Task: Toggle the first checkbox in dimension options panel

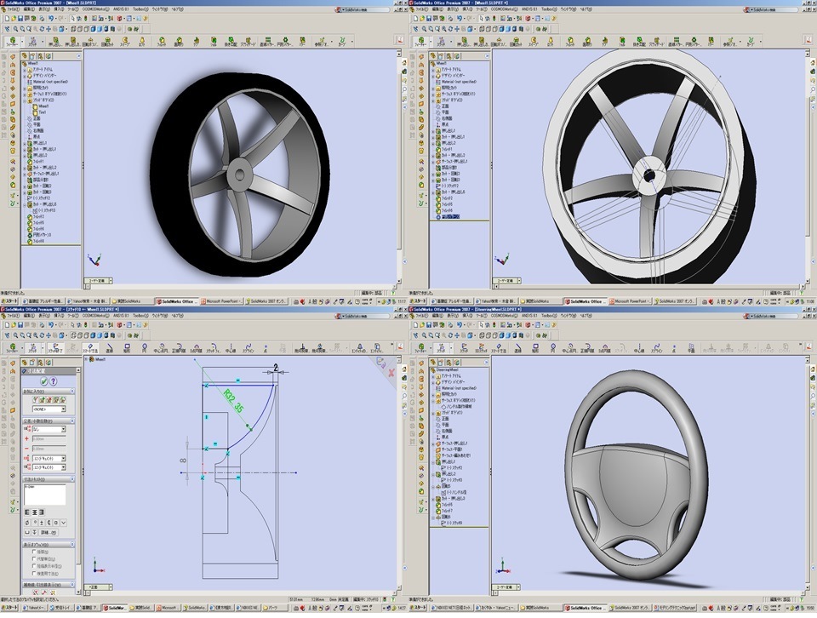Action: click(x=34, y=552)
